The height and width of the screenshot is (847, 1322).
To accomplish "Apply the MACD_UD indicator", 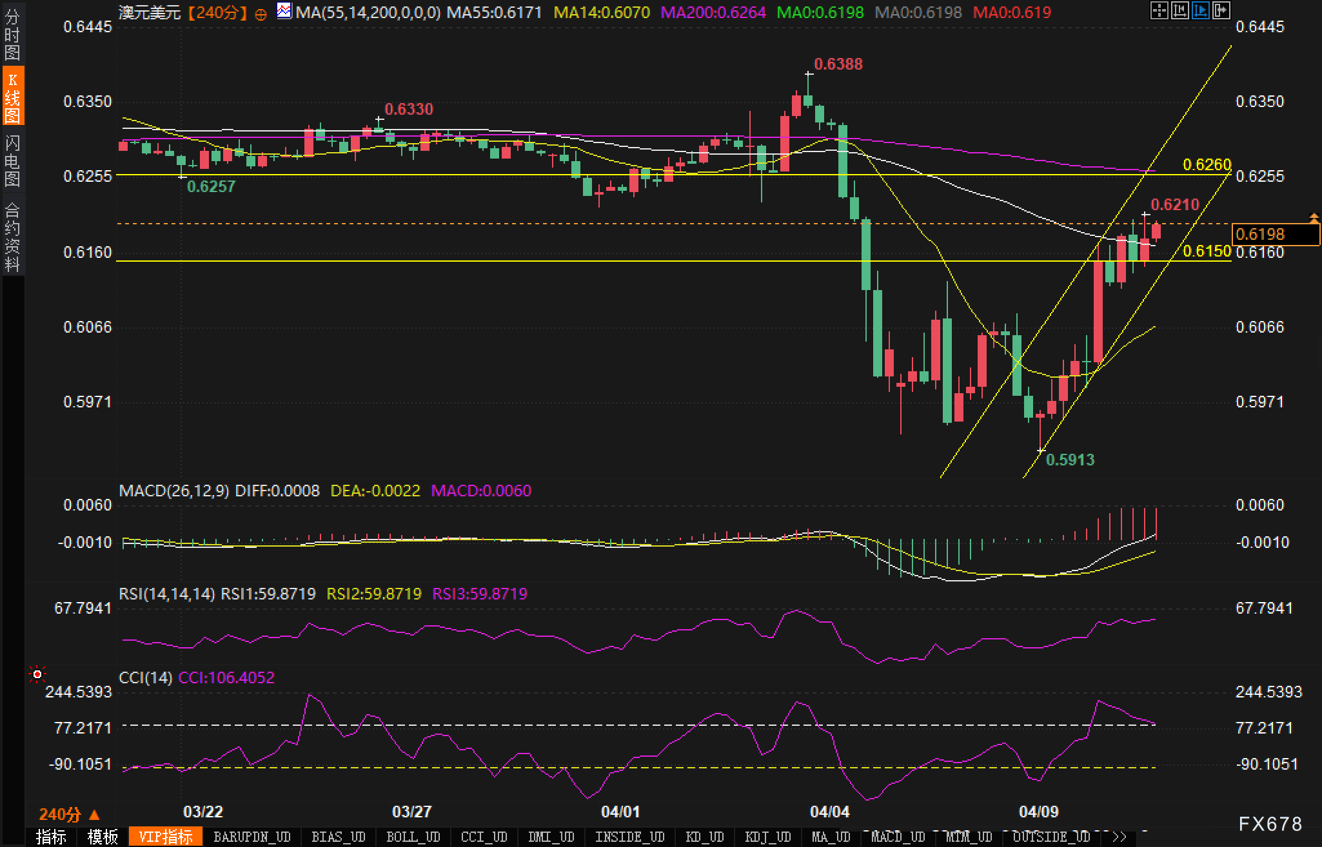I will 898,837.
